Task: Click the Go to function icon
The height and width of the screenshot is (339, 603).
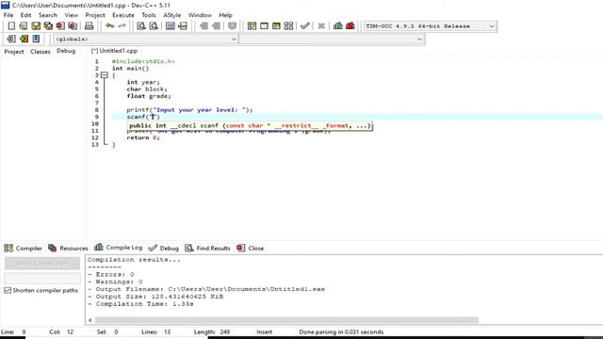Action: click(171, 25)
